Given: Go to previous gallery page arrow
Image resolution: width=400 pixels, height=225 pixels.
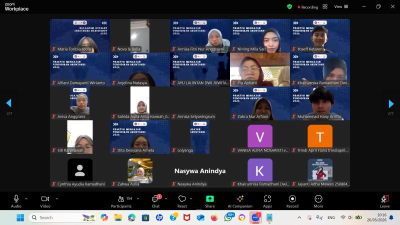Looking at the screenshot, I should (9, 103).
